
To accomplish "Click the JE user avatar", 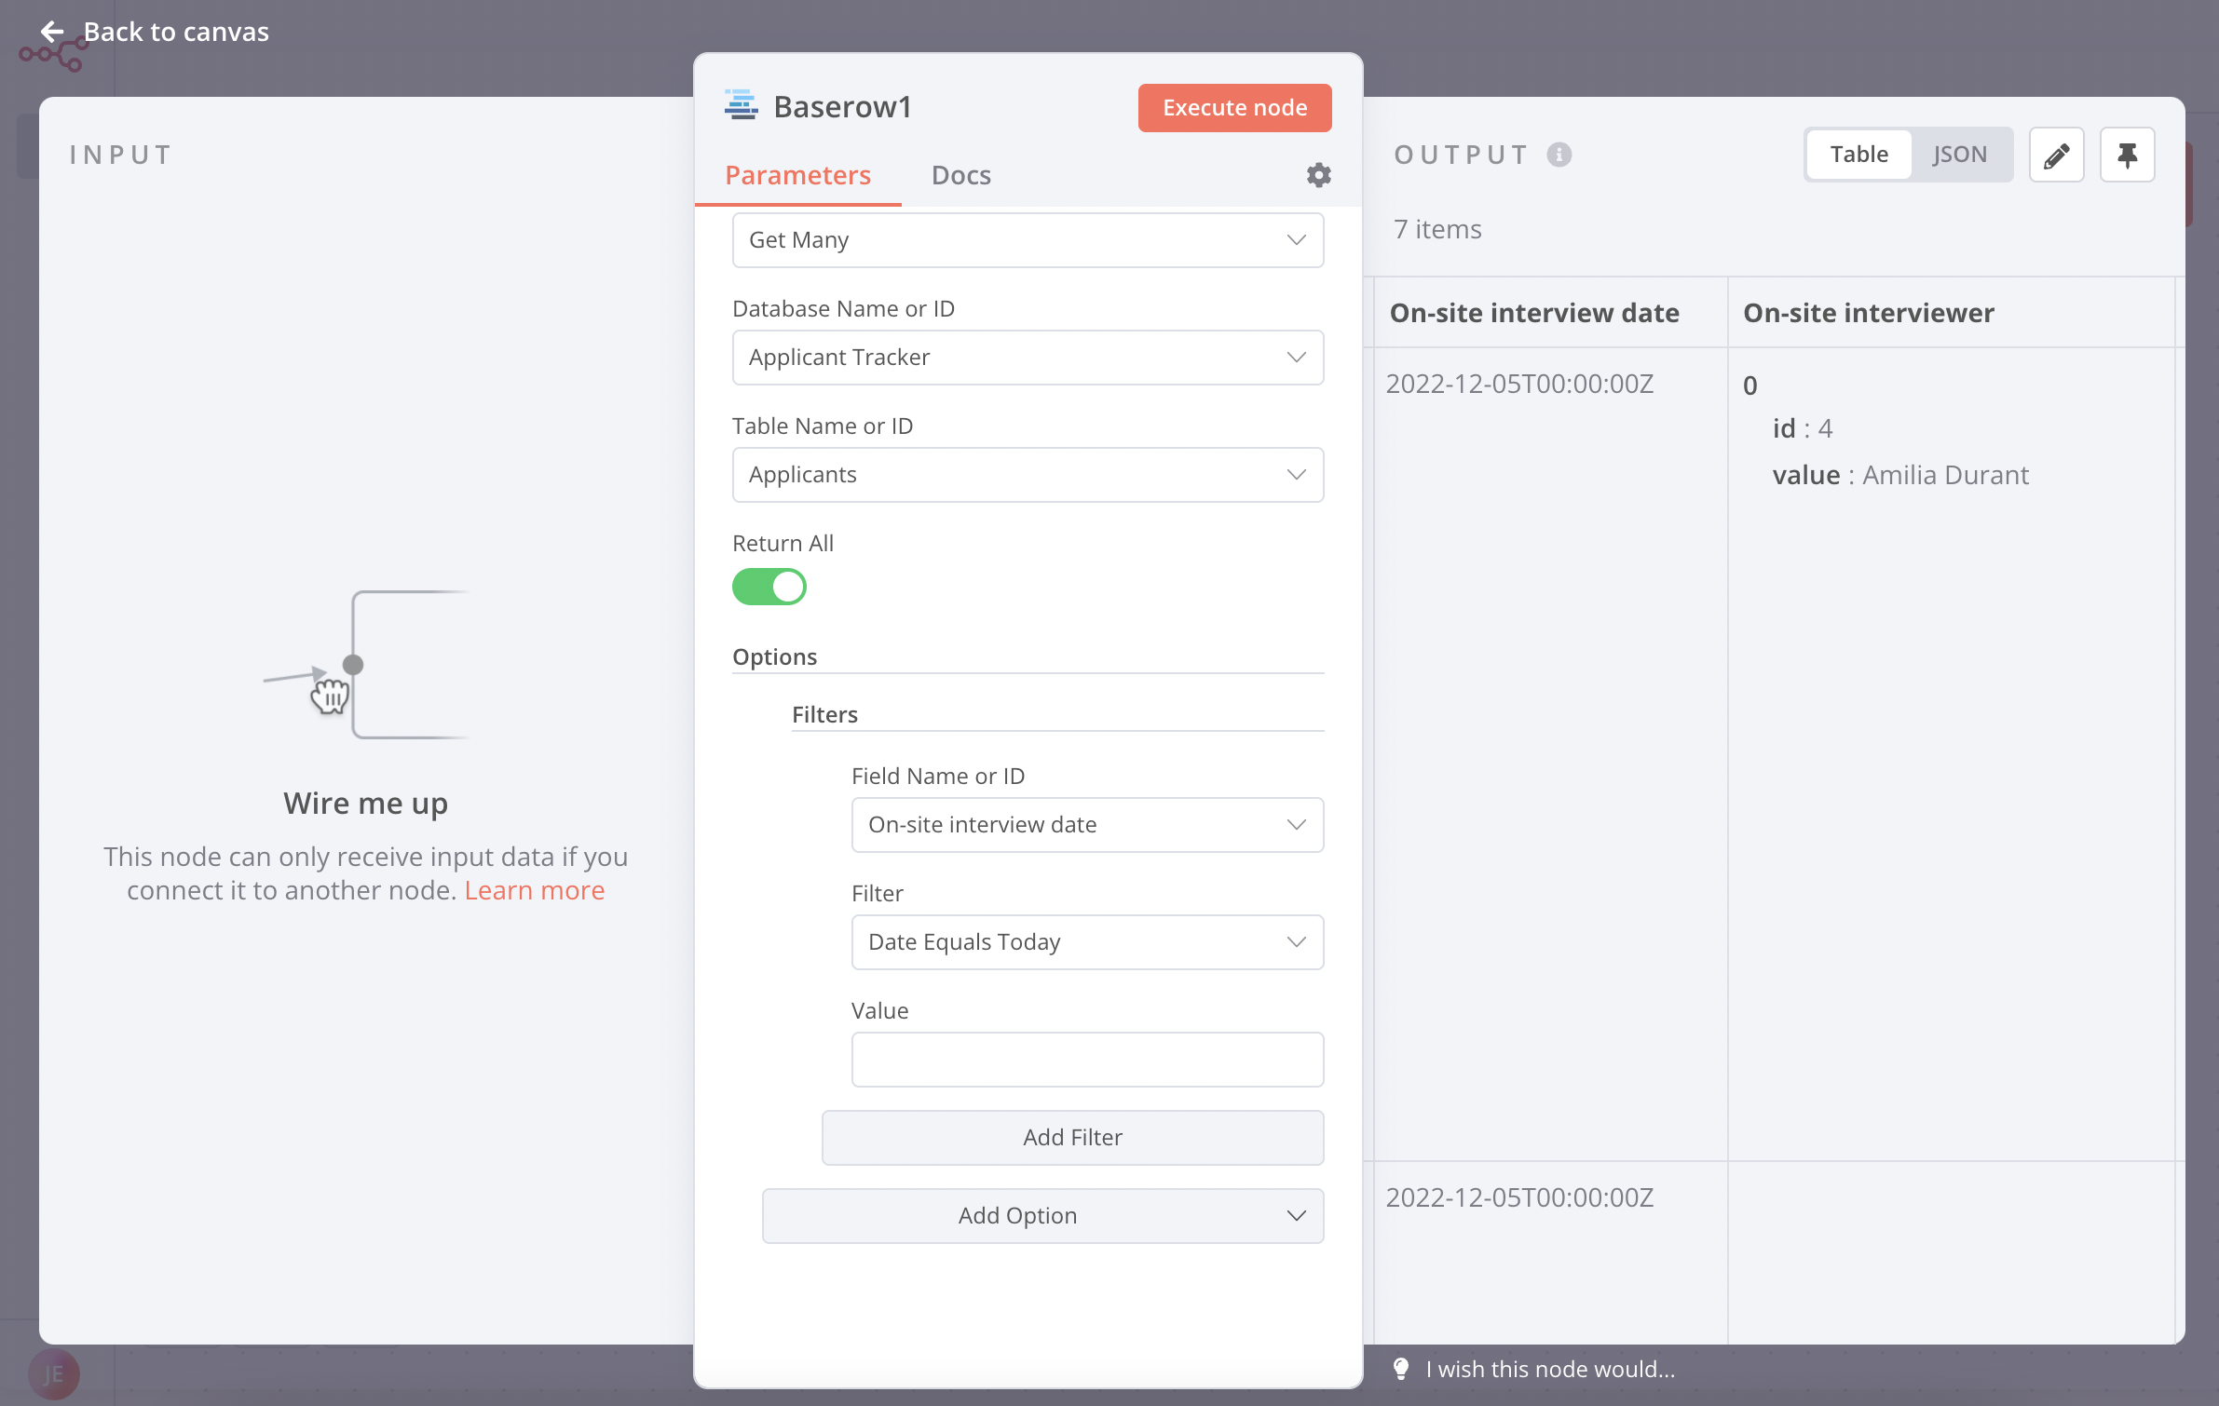I will (54, 1374).
